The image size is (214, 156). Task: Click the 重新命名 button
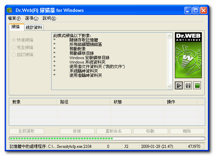(x=114, y=131)
